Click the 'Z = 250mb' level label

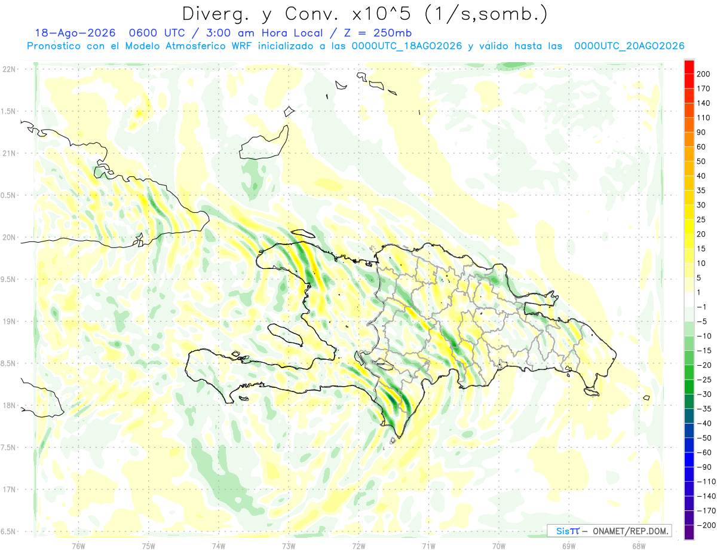tap(376, 33)
